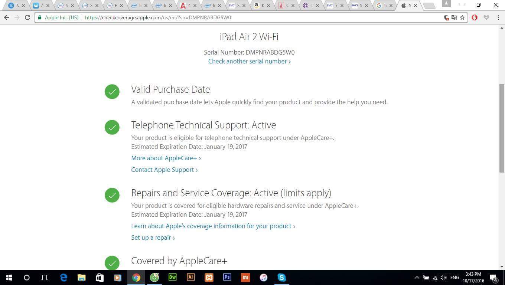Open Windows Store from taskbar

(x=100, y=277)
